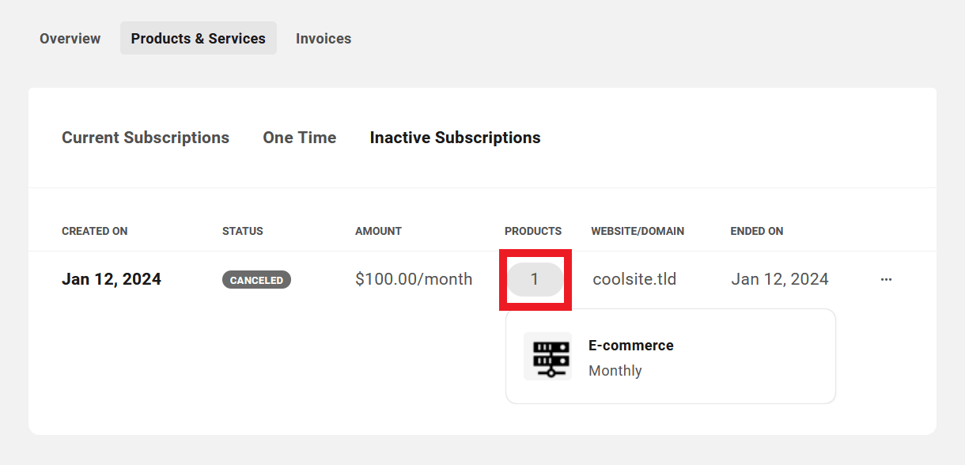The height and width of the screenshot is (465, 965).
Task: Click the Monthly billing label
Action: [615, 371]
